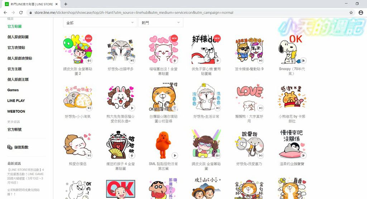
Task: Click play icon on 熊大兔兔情侶檔 sticker
Action: (132, 108)
